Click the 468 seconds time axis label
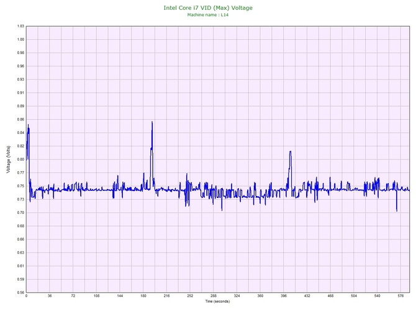 coord(330,296)
